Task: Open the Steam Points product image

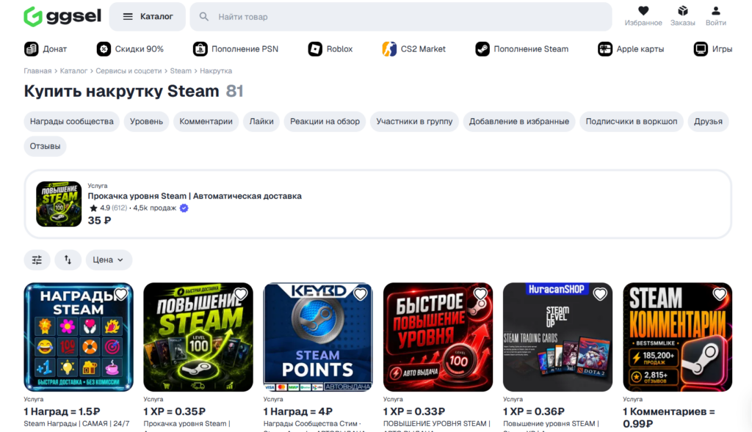Action: click(318, 337)
